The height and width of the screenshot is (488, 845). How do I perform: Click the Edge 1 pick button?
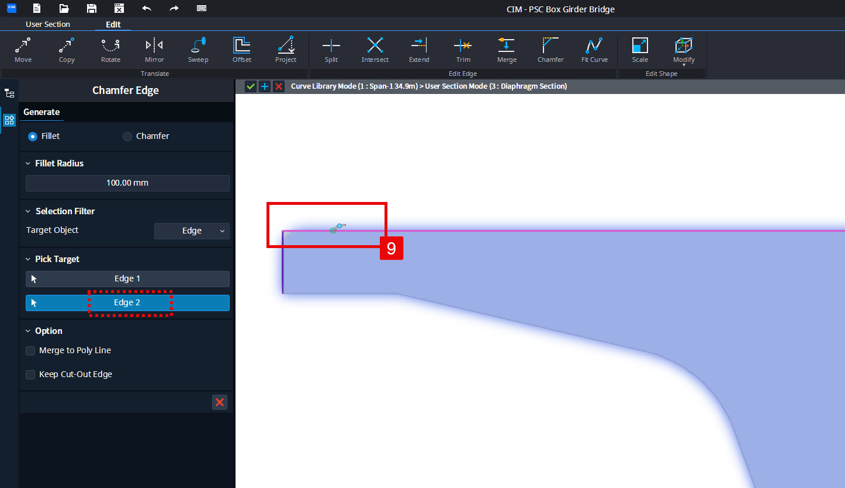127,279
